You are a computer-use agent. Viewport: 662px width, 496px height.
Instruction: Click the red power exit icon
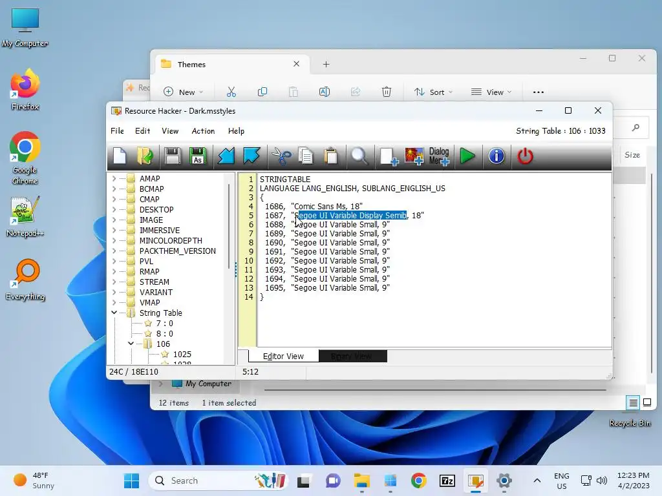(x=525, y=156)
